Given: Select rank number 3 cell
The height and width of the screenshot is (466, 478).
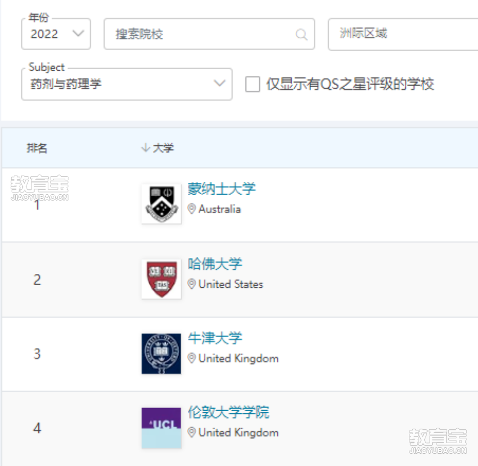Looking at the screenshot, I should point(37,354).
